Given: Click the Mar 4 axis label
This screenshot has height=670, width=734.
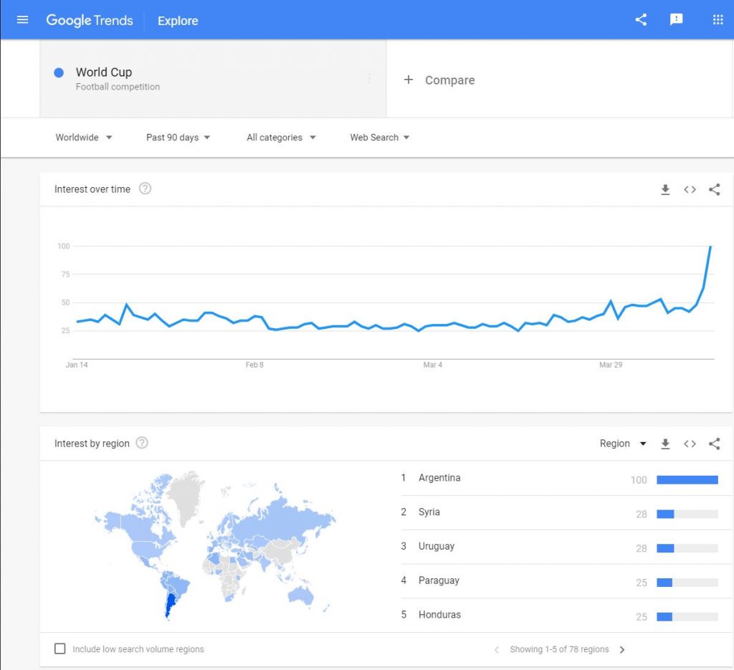Looking at the screenshot, I should click(432, 365).
